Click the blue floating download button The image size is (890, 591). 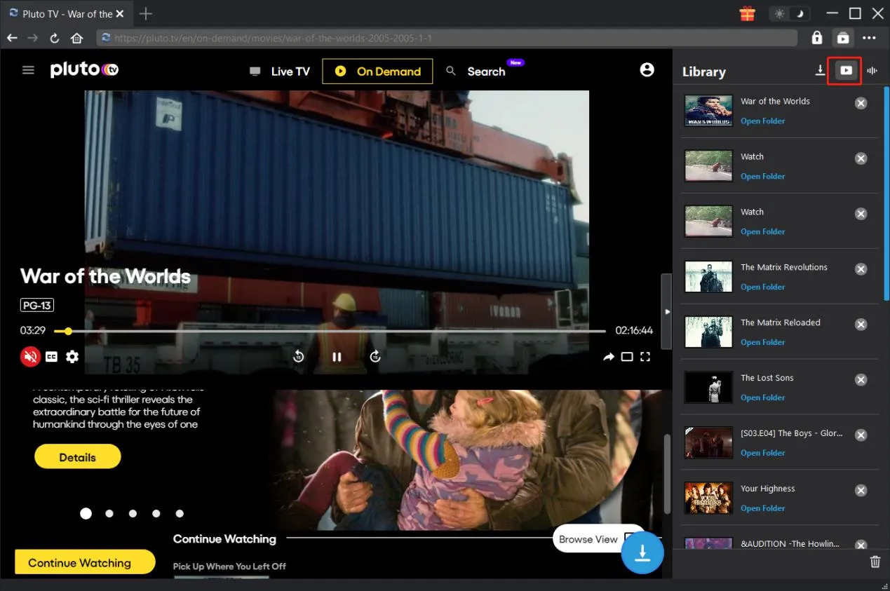click(x=642, y=553)
